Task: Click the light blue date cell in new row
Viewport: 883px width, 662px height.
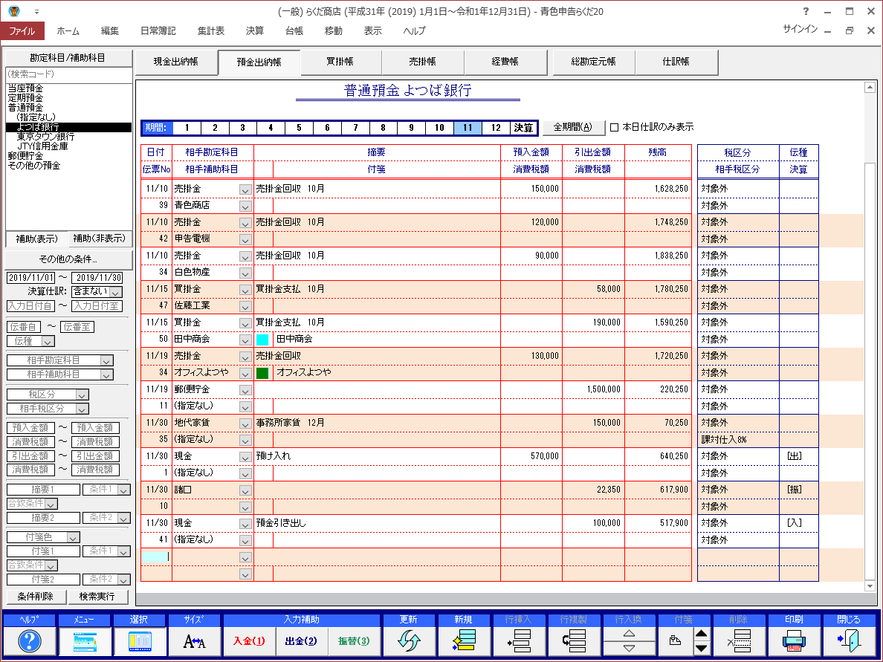Action: [155, 557]
